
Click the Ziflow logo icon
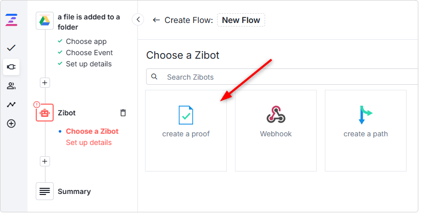click(11, 20)
